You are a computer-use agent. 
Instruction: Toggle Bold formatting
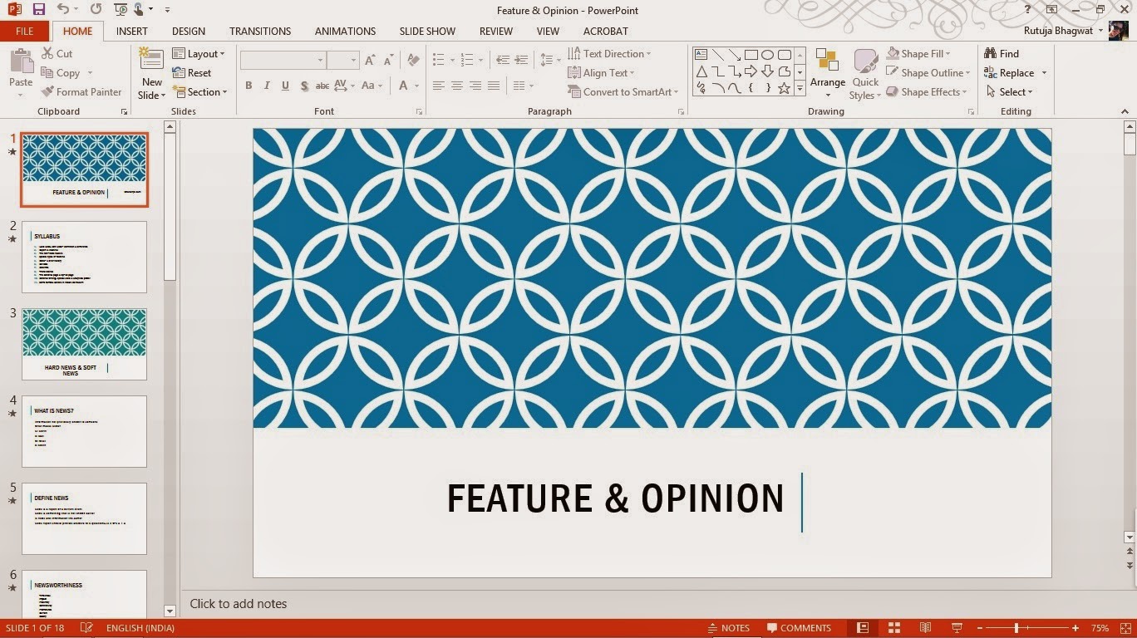[x=249, y=86]
